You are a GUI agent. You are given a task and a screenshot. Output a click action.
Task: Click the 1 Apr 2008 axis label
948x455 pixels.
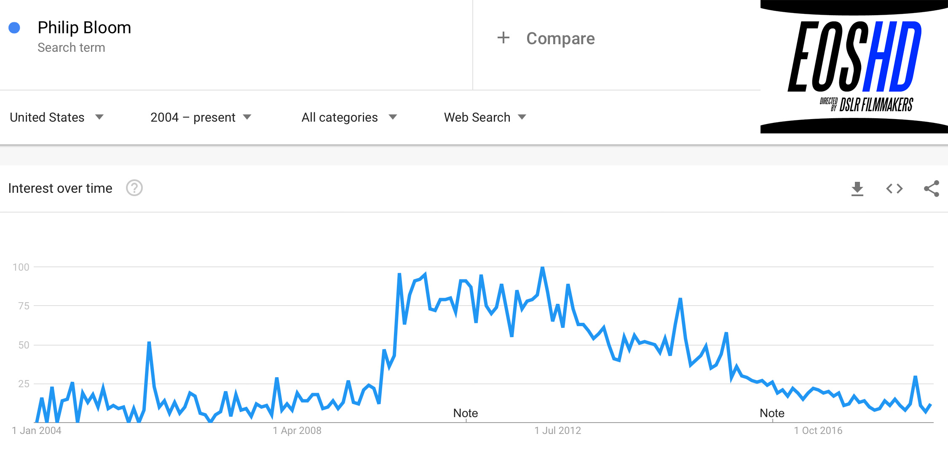pos(297,431)
